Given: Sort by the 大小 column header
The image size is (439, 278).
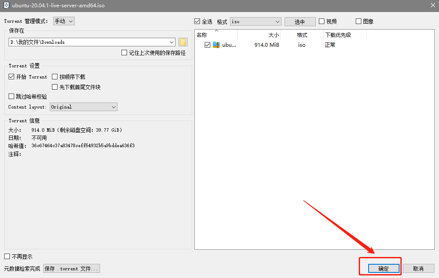Looking at the screenshot, I should coord(259,35).
